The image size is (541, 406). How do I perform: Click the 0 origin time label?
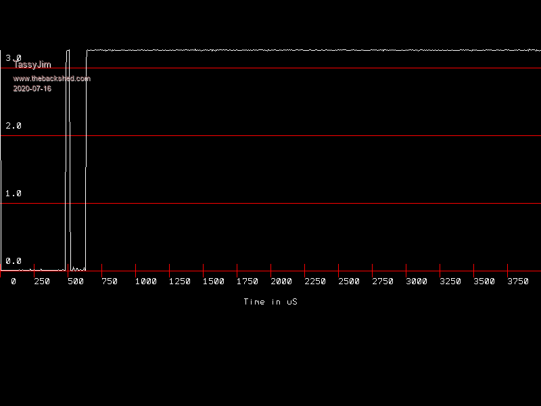[14, 281]
